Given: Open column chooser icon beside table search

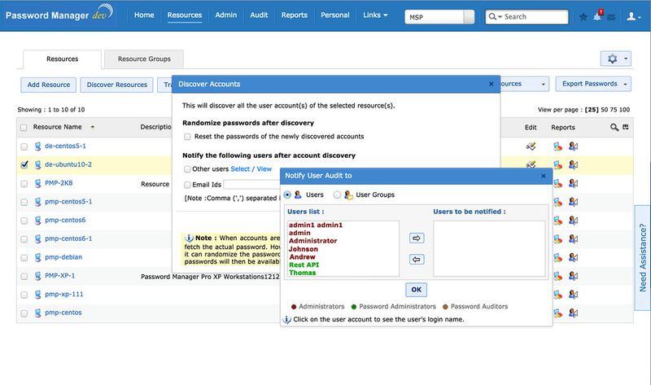Looking at the screenshot, I should tap(625, 127).
